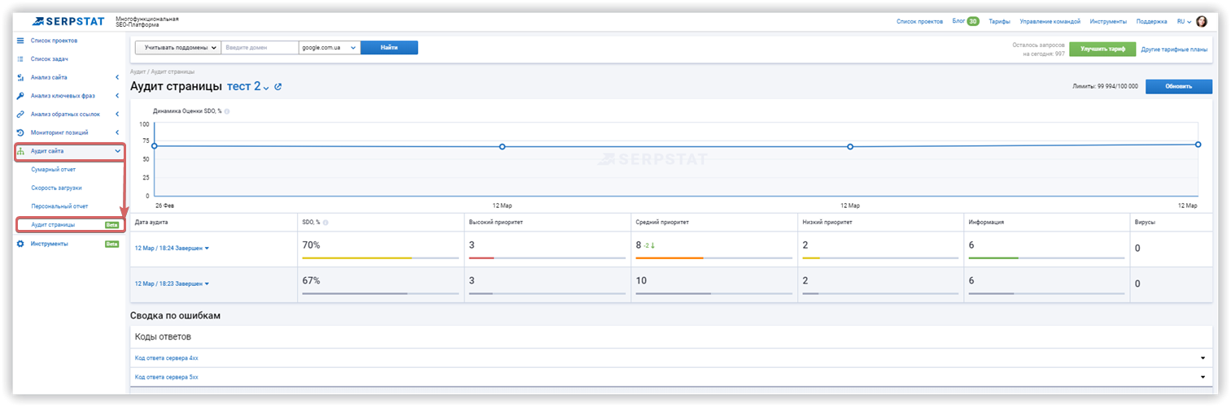Click the 67% SDO value
1231x407 pixels.
click(x=311, y=280)
